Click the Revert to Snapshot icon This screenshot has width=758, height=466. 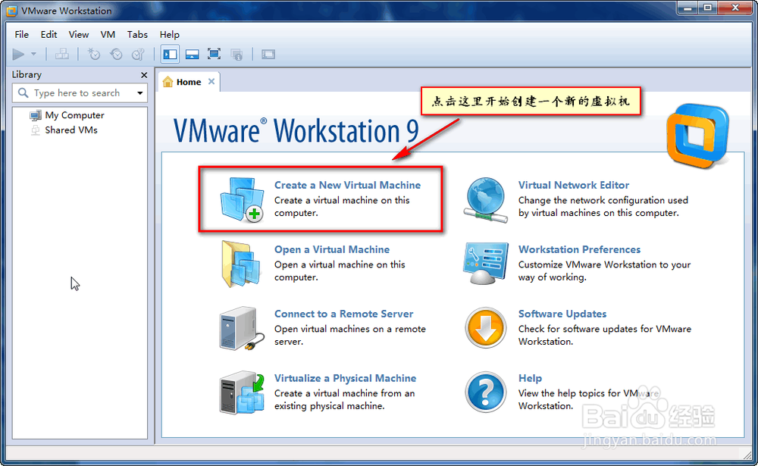(116, 54)
